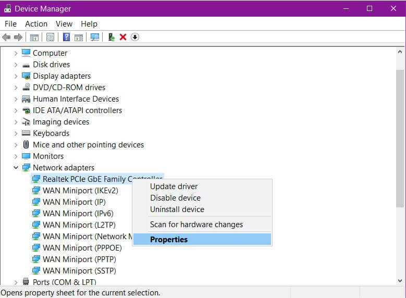Update device driver toolbar icon

(112, 38)
